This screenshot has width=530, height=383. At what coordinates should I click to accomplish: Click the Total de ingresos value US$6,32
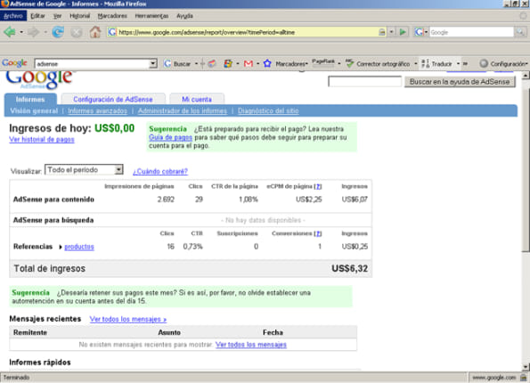pos(349,268)
